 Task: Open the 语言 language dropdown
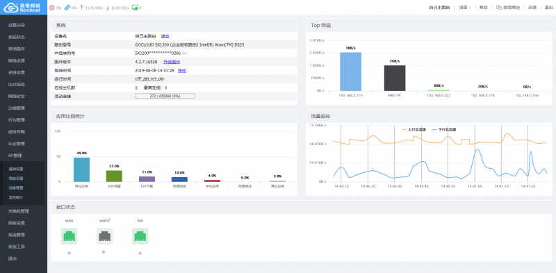tap(465, 8)
